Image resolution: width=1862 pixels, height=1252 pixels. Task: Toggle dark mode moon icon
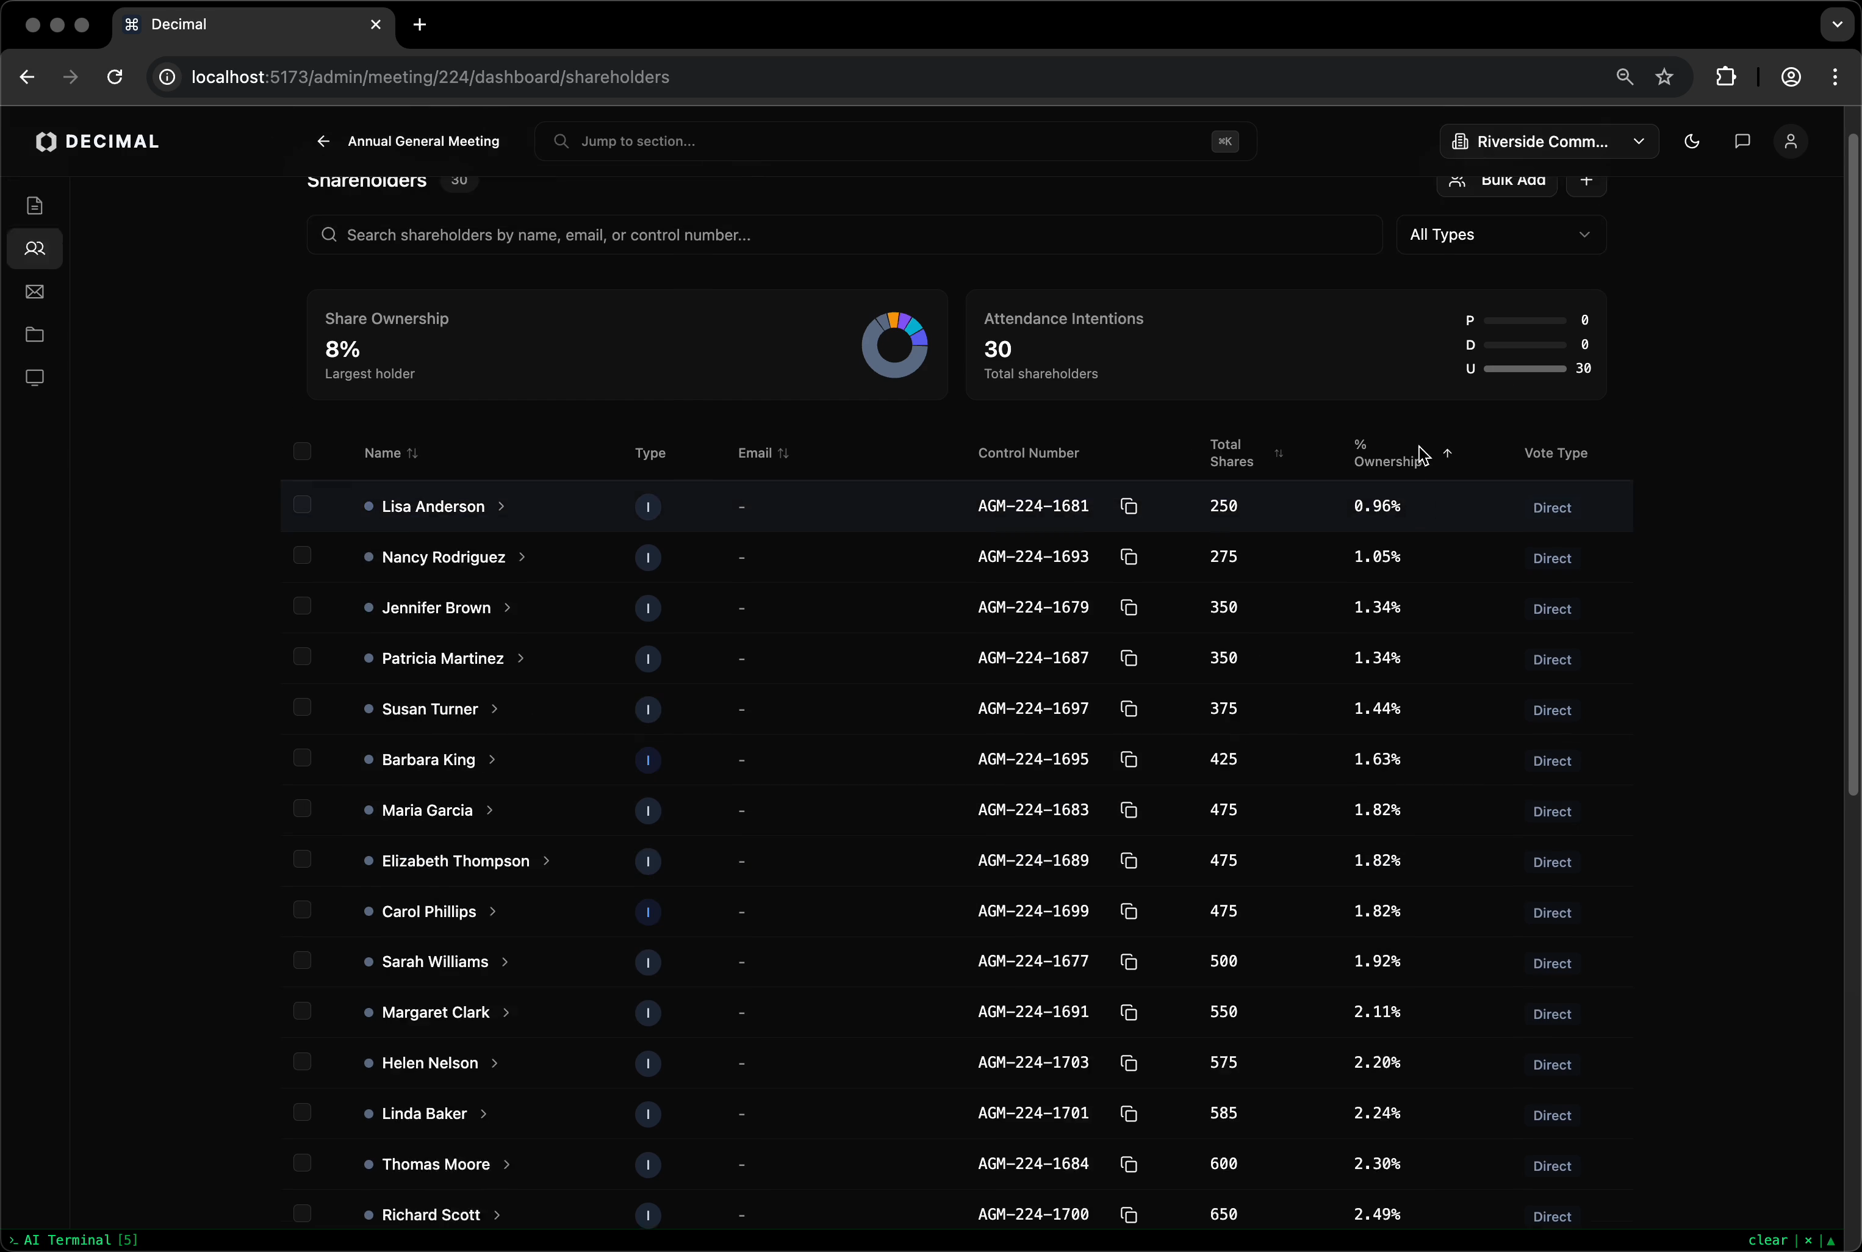point(1691,142)
